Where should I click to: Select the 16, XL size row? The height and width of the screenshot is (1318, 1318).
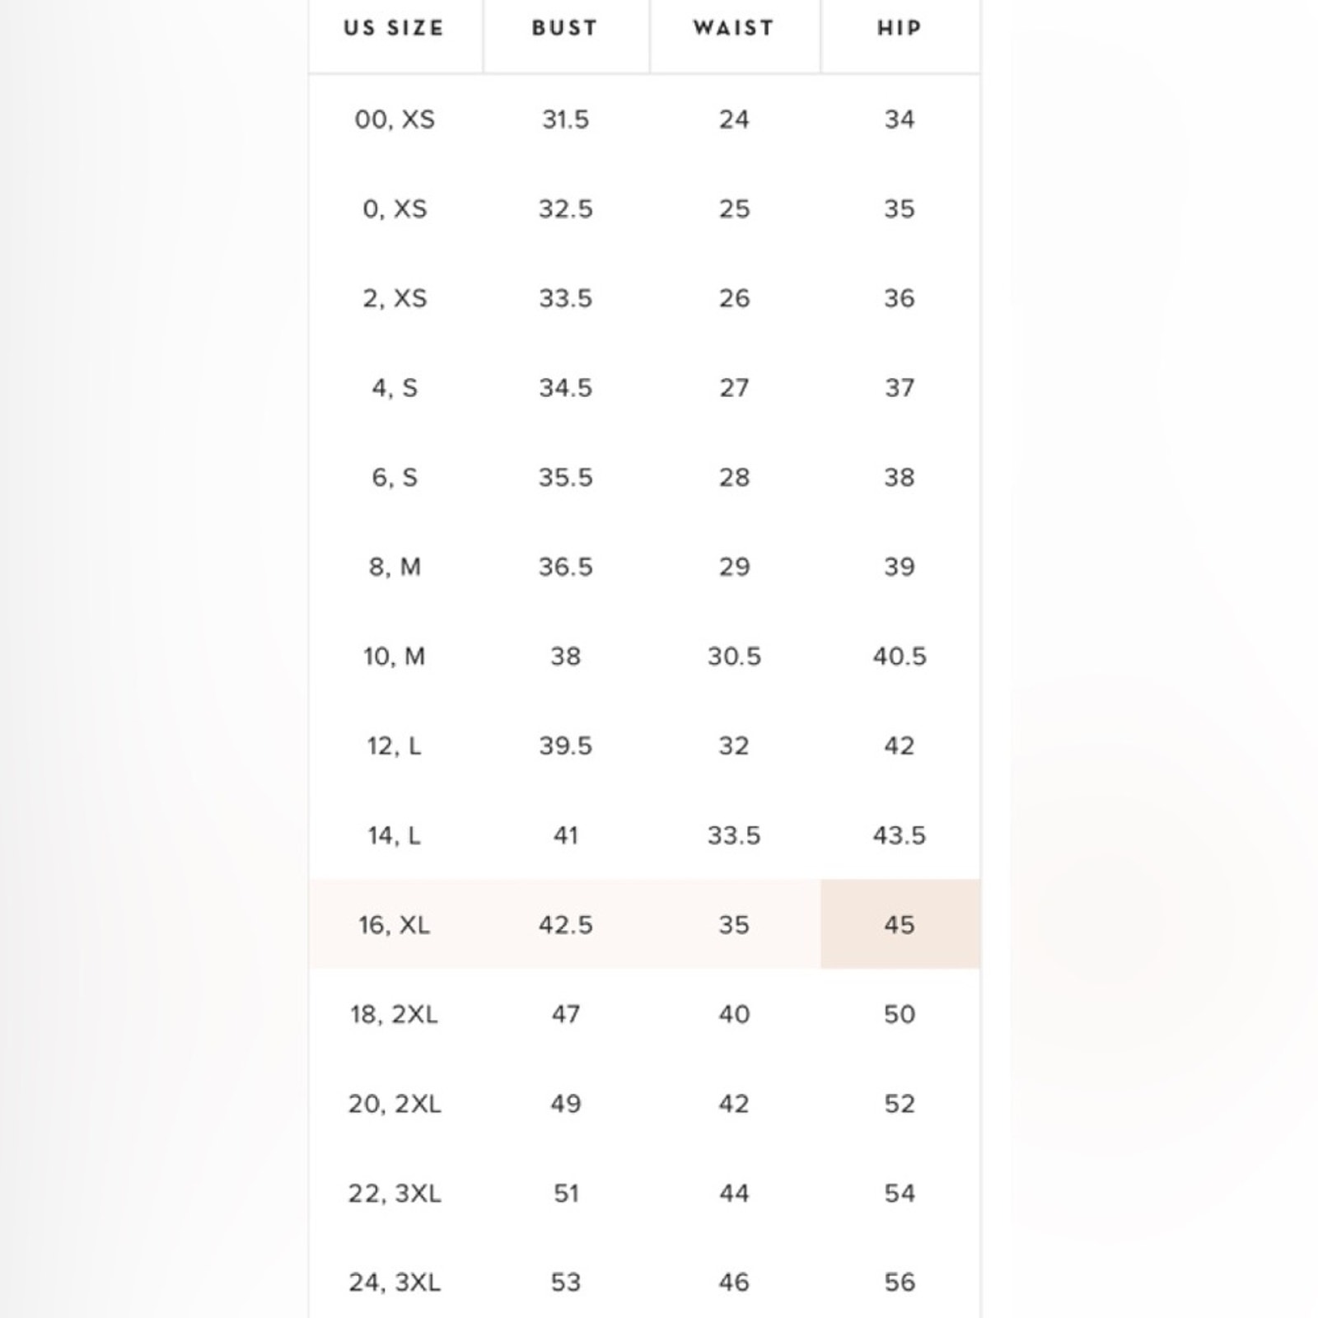tap(644, 924)
